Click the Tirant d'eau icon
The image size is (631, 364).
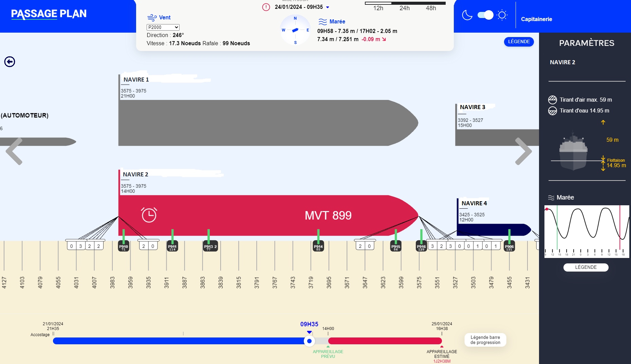[x=553, y=111]
